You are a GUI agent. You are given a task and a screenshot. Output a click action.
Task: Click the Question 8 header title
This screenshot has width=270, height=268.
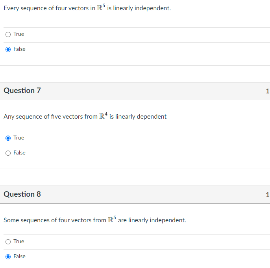[22, 194]
